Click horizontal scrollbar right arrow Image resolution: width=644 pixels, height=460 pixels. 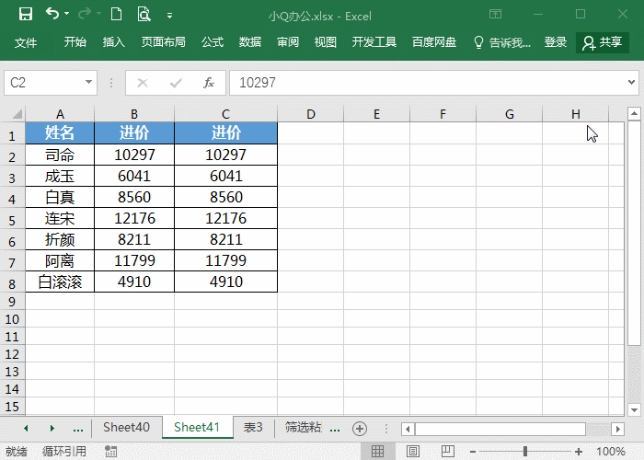(617, 430)
